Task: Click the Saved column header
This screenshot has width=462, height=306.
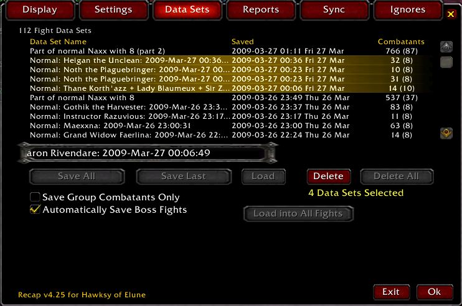Action: tap(242, 42)
